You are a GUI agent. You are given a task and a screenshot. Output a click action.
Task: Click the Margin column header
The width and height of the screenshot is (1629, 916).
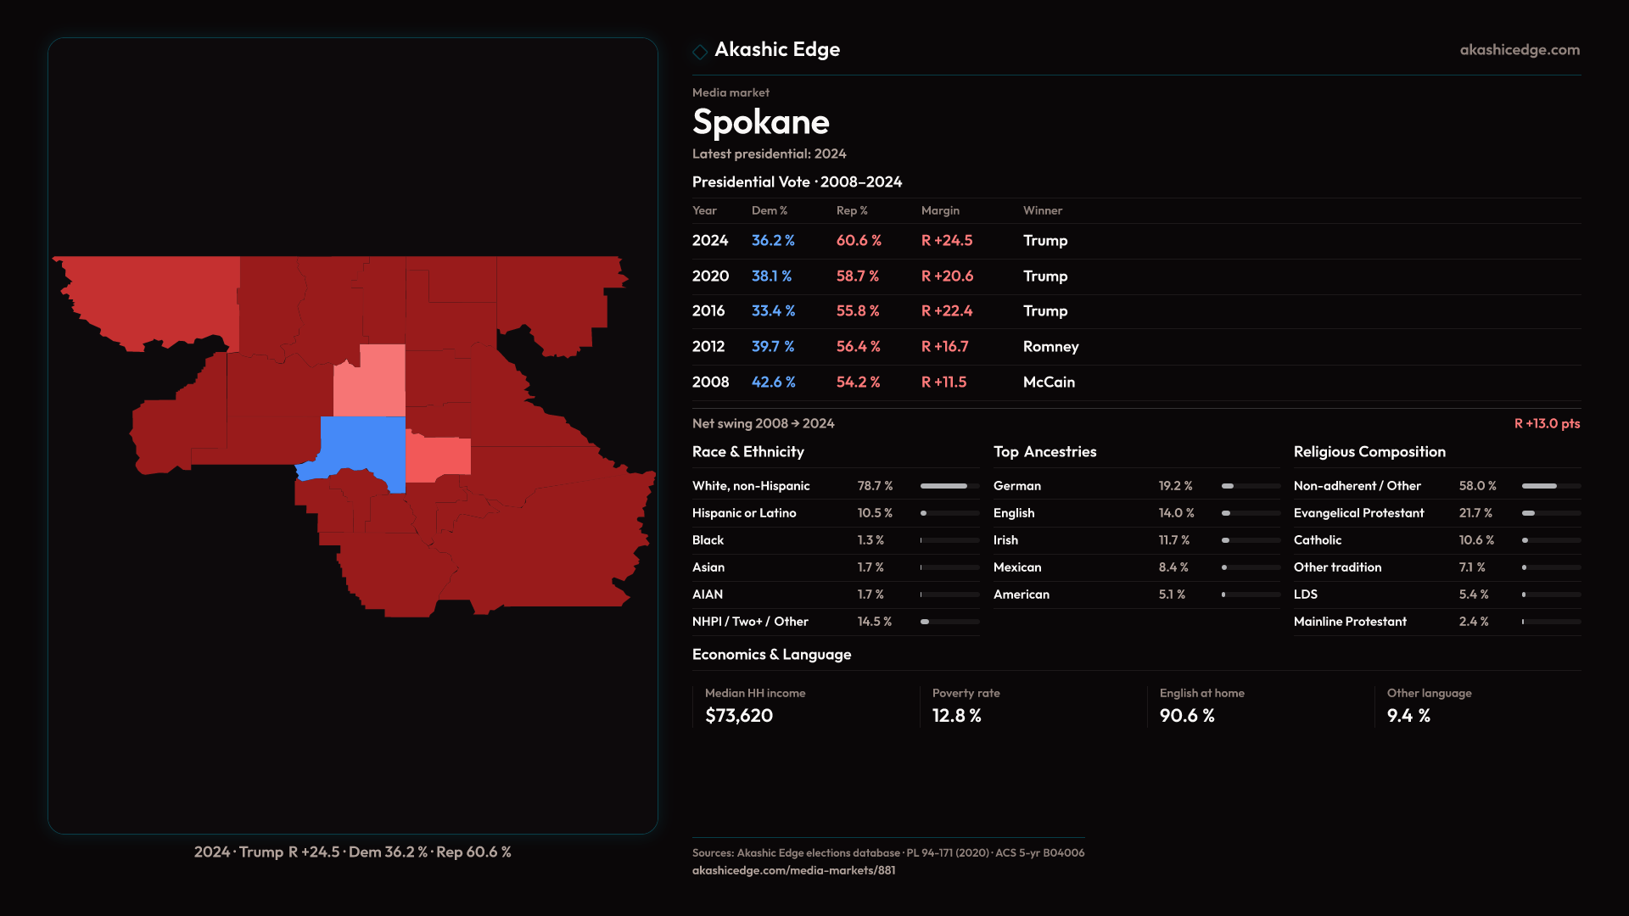coord(939,210)
